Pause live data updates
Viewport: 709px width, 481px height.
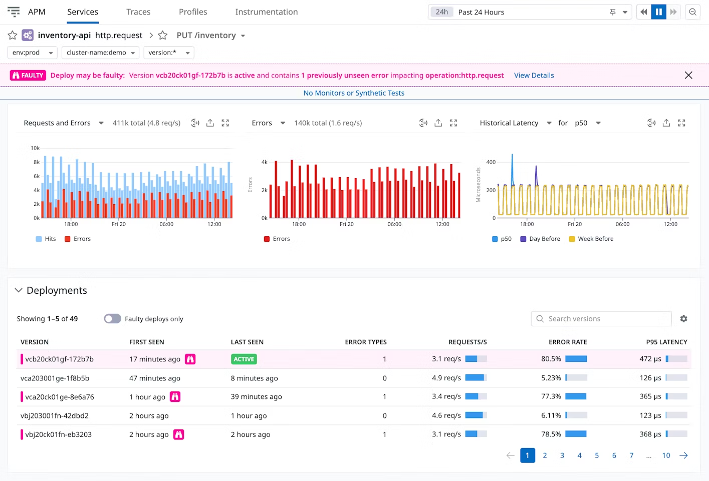tap(658, 12)
